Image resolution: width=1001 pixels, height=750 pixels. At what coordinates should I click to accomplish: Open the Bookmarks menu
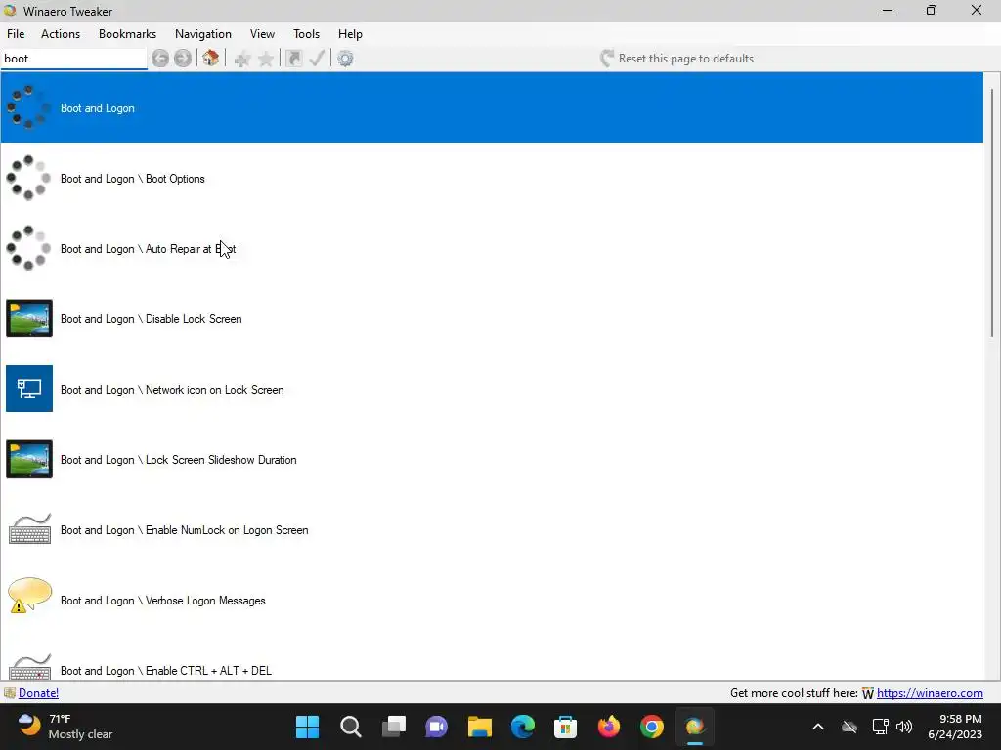coord(128,34)
